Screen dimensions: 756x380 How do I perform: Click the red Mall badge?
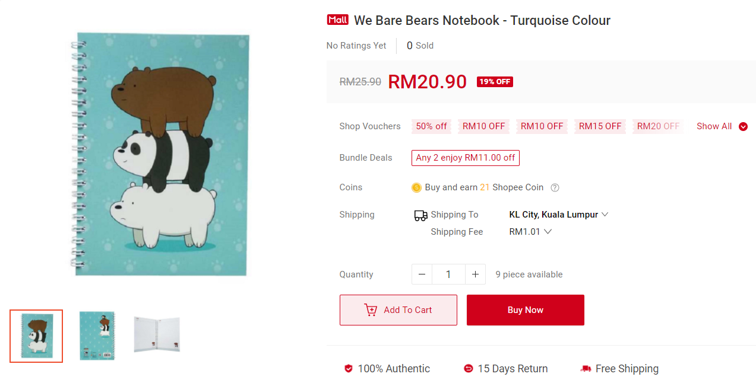tap(337, 20)
